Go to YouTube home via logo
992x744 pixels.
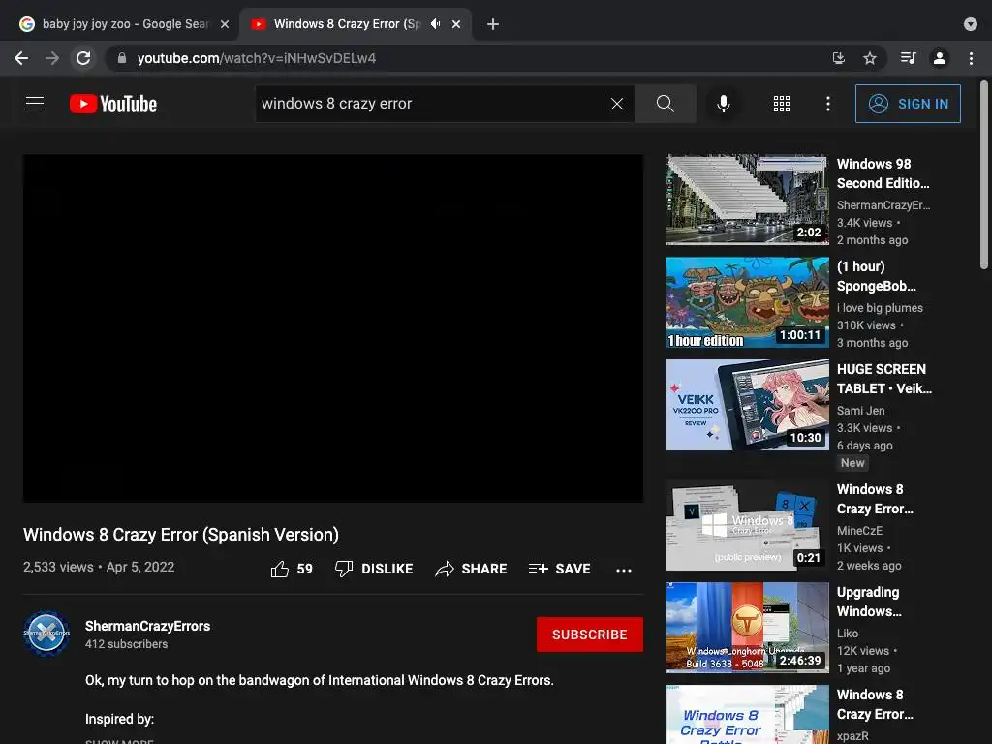113,104
